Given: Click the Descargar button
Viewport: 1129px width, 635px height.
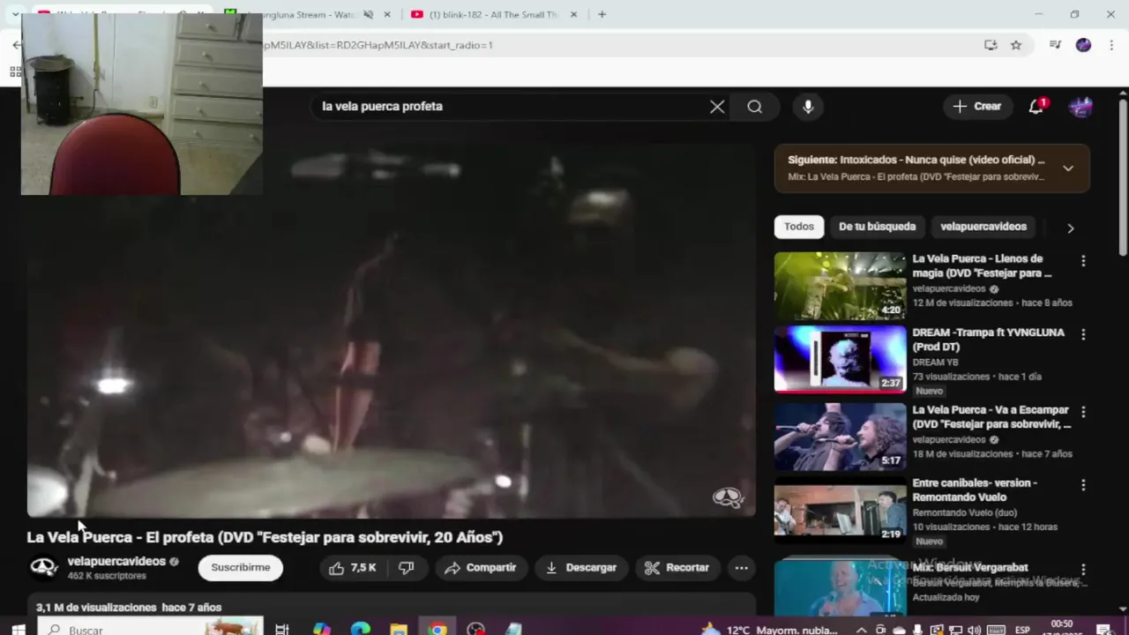Looking at the screenshot, I should (581, 568).
